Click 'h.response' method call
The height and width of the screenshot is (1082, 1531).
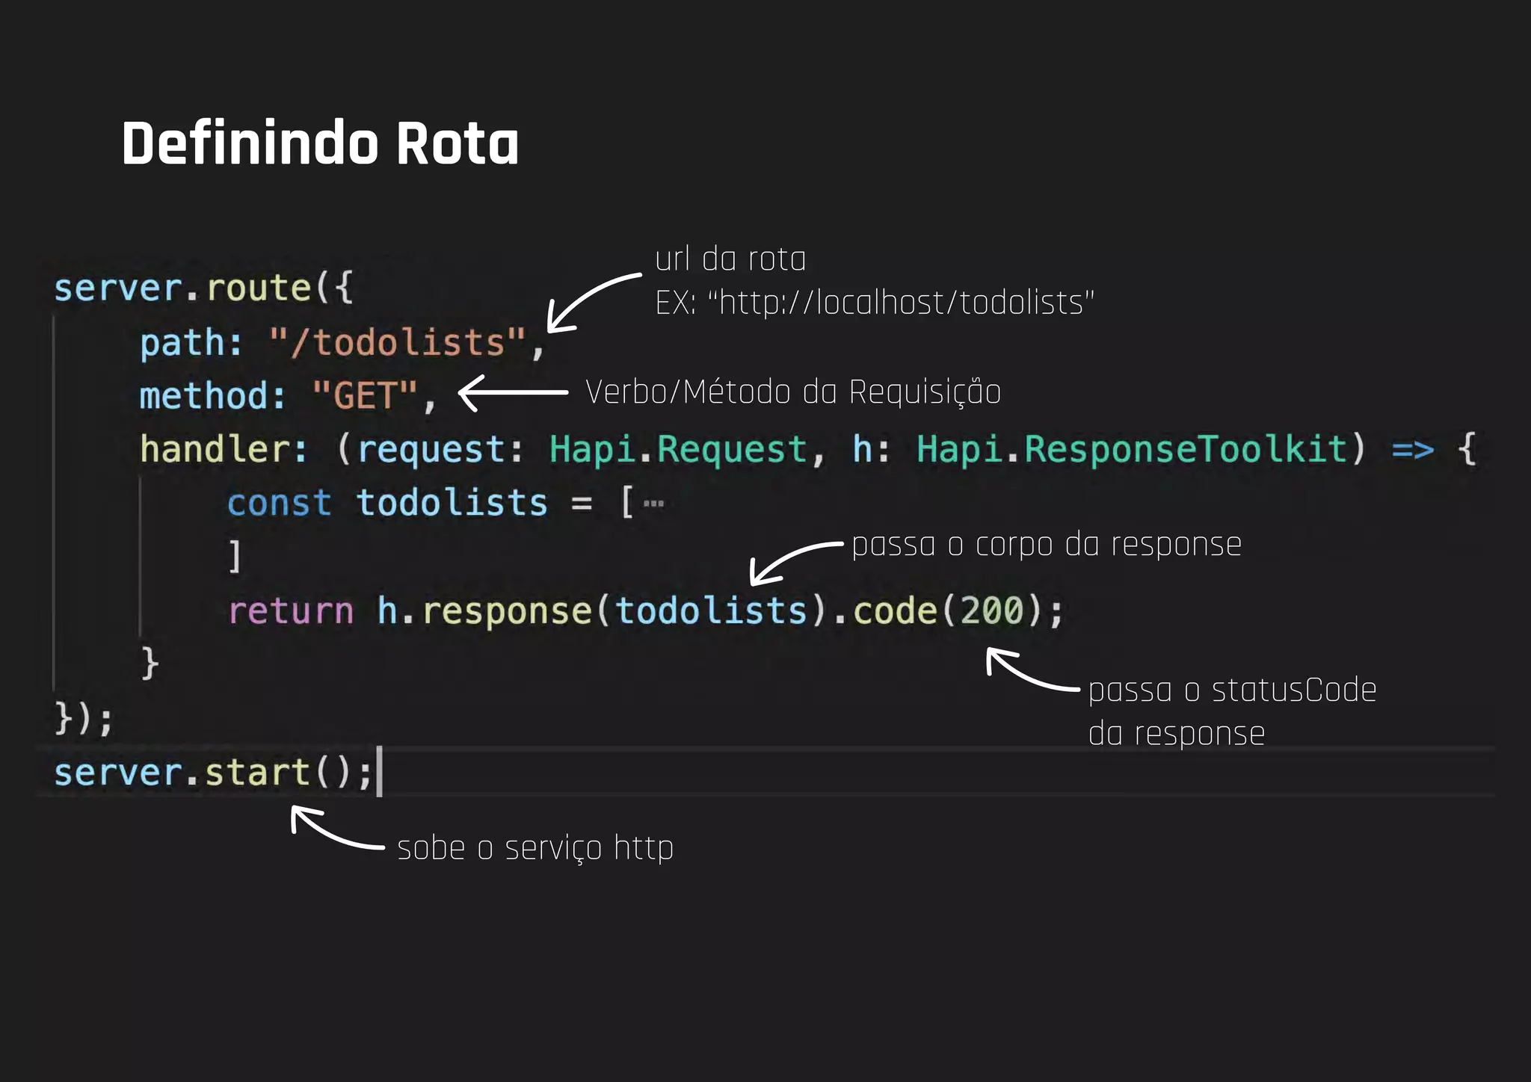click(x=484, y=610)
